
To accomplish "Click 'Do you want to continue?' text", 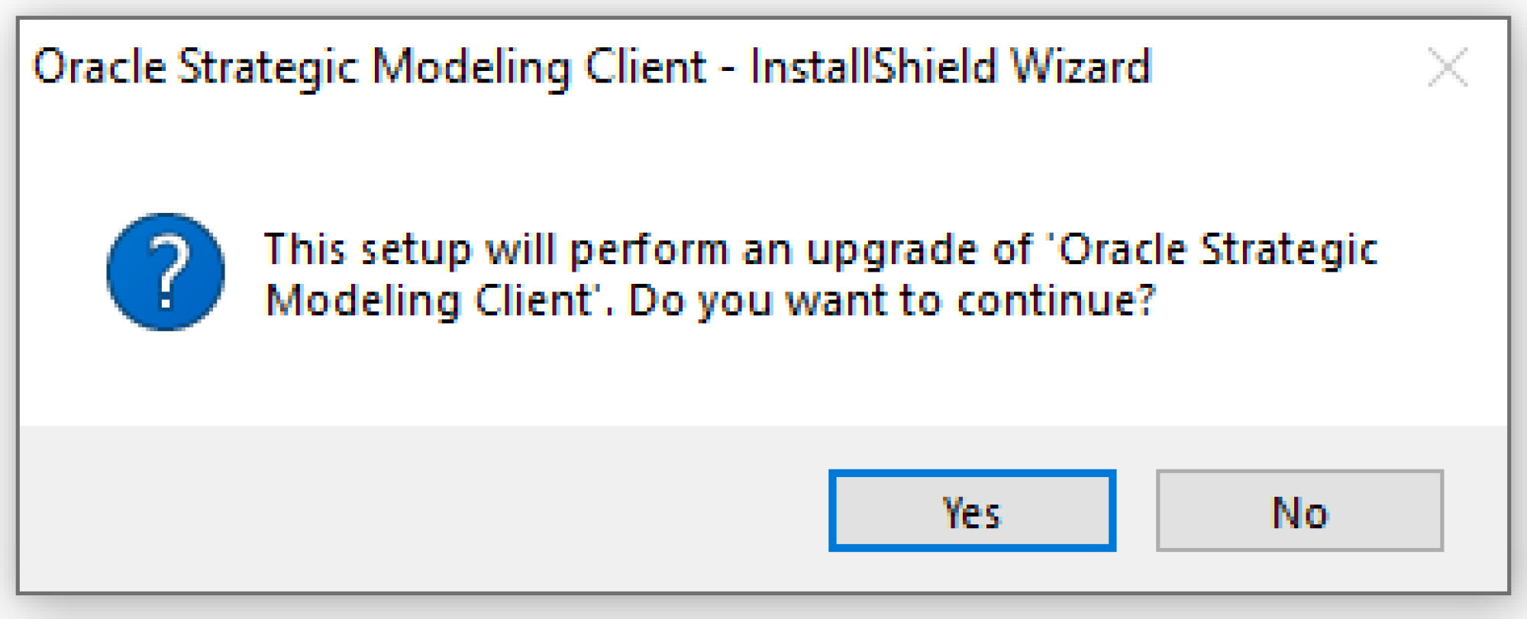I will 892,301.
